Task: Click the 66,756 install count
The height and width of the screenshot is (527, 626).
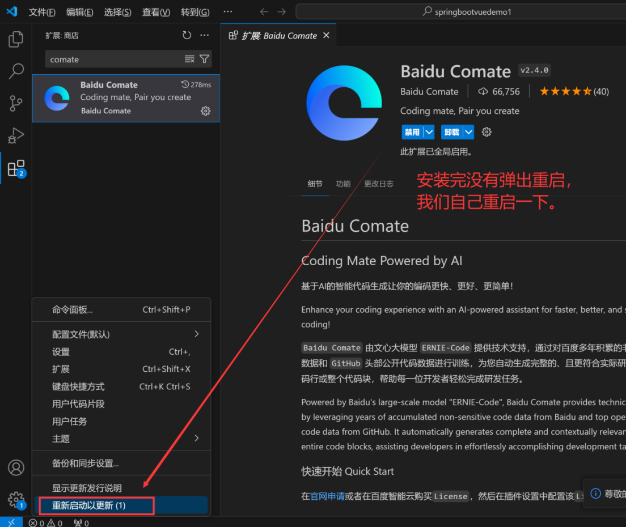Action: 499,92
